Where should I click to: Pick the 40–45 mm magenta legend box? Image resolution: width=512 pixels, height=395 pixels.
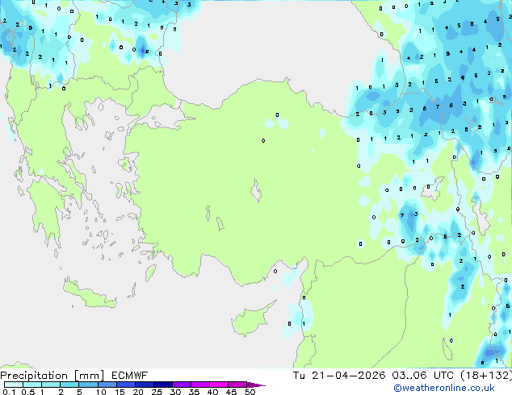pyautogui.click(x=219, y=385)
